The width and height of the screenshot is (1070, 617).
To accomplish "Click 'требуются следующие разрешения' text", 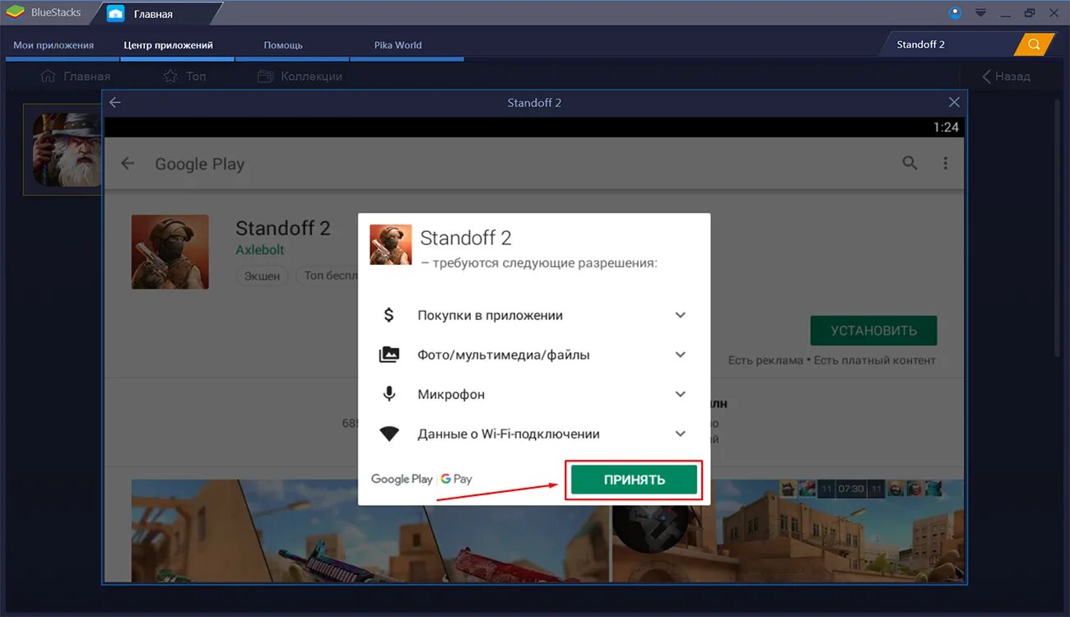I will pos(545,264).
